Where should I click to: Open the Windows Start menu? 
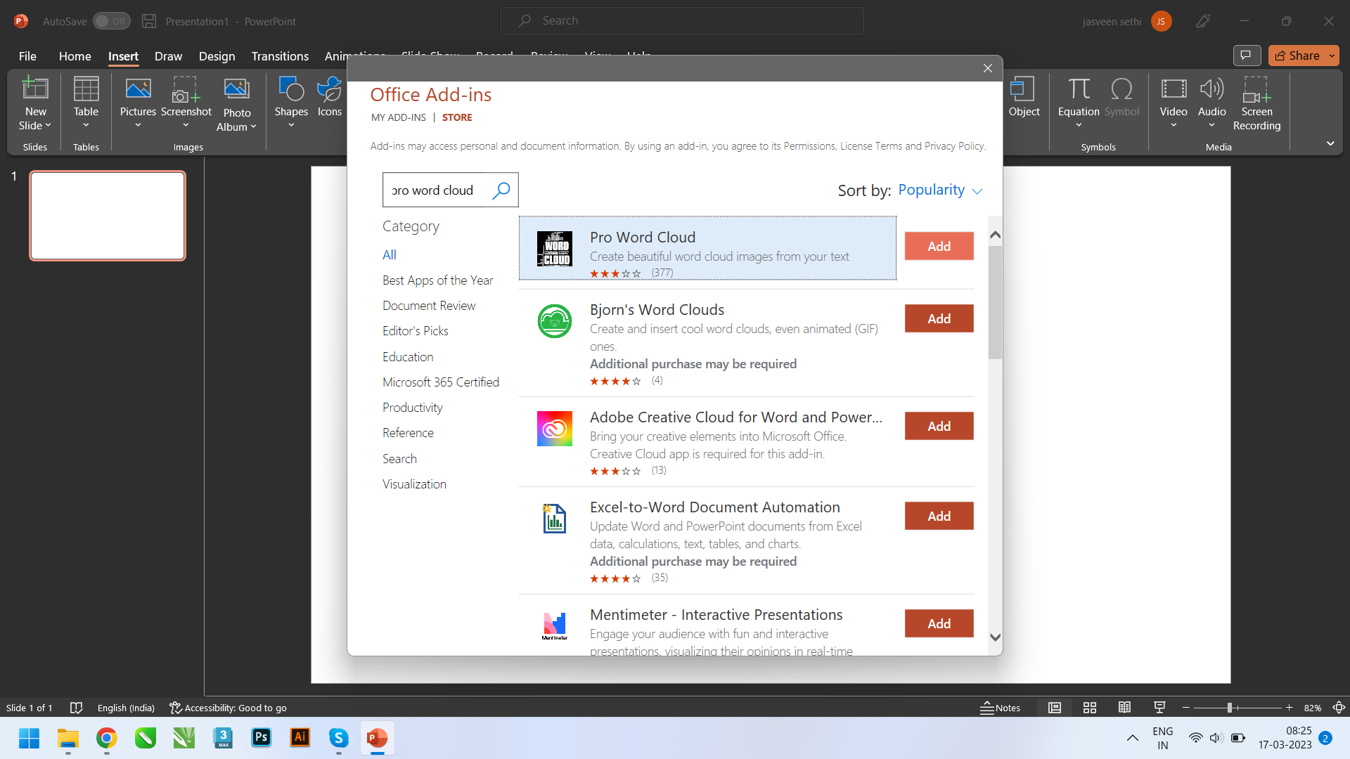[30, 738]
